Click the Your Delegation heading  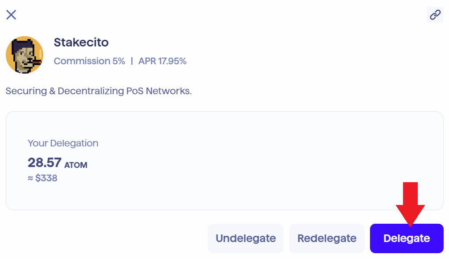[63, 143]
